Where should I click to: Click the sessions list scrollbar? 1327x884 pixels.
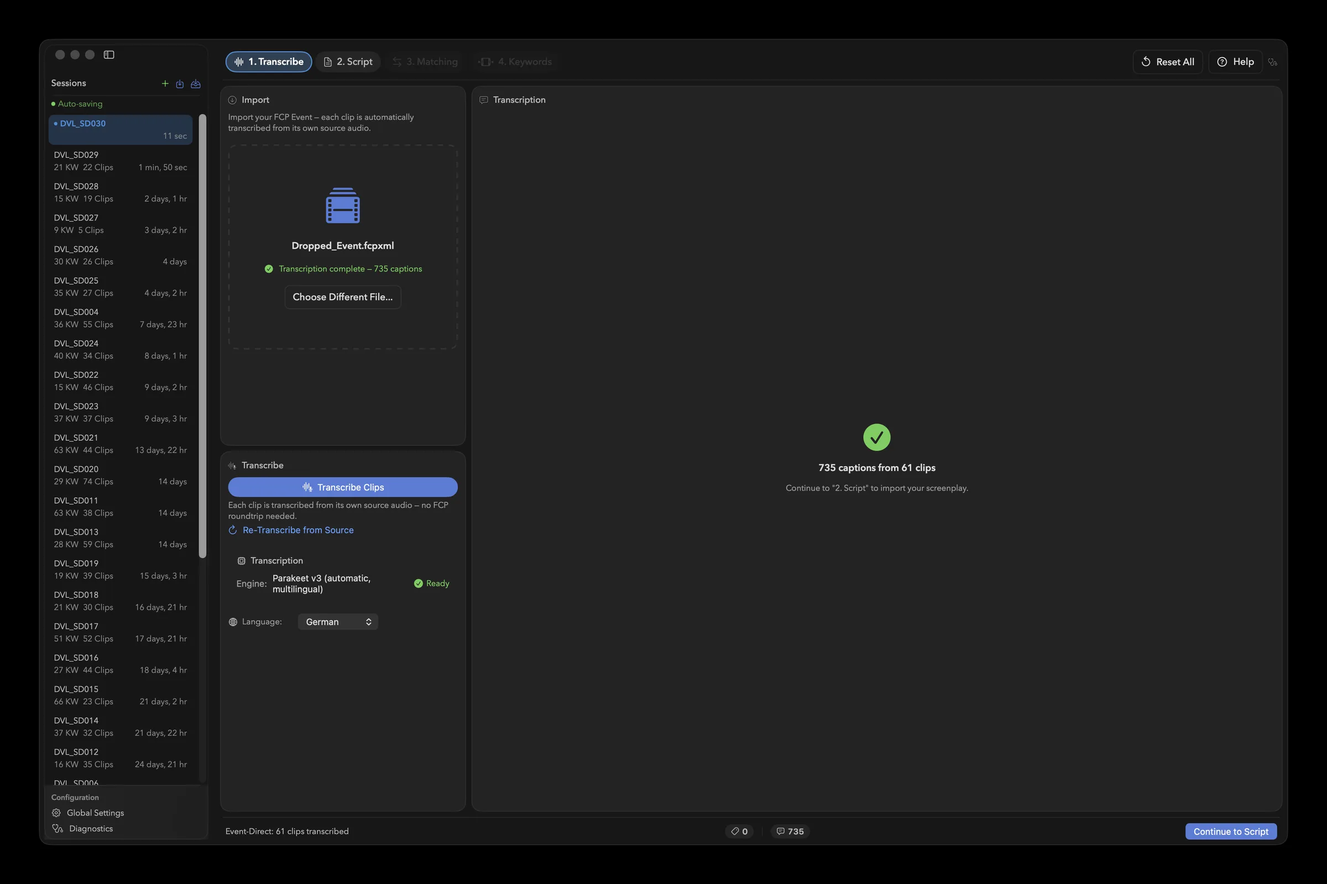[202, 336]
